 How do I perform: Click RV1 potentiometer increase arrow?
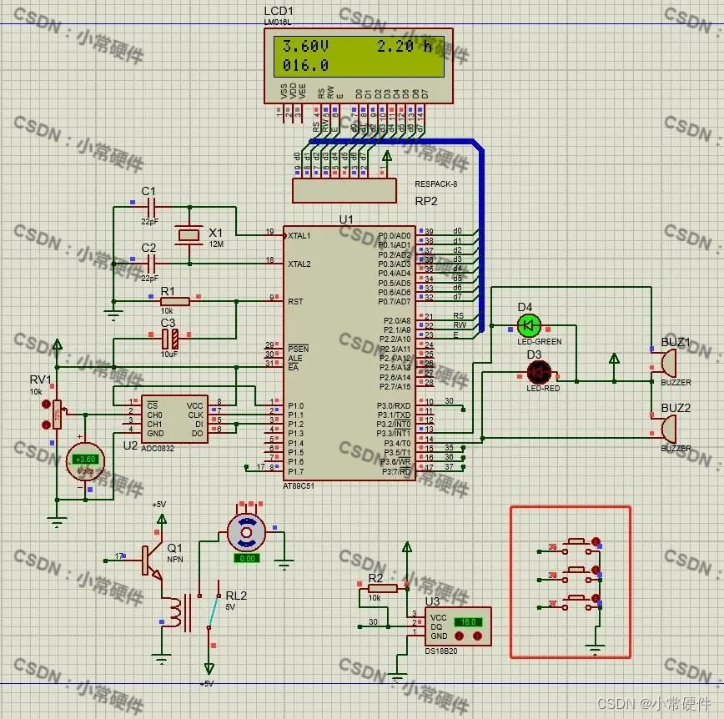point(46,404)
